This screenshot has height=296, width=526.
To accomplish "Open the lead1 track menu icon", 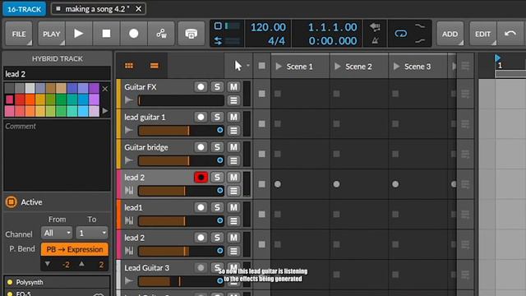I will tap(233, 221).
